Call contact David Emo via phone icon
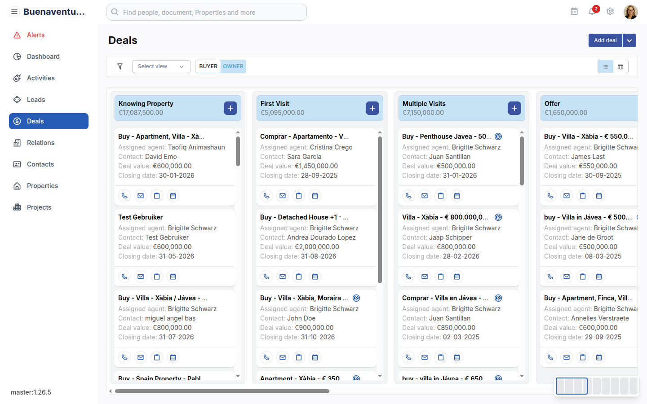 (x=124, y=196)
